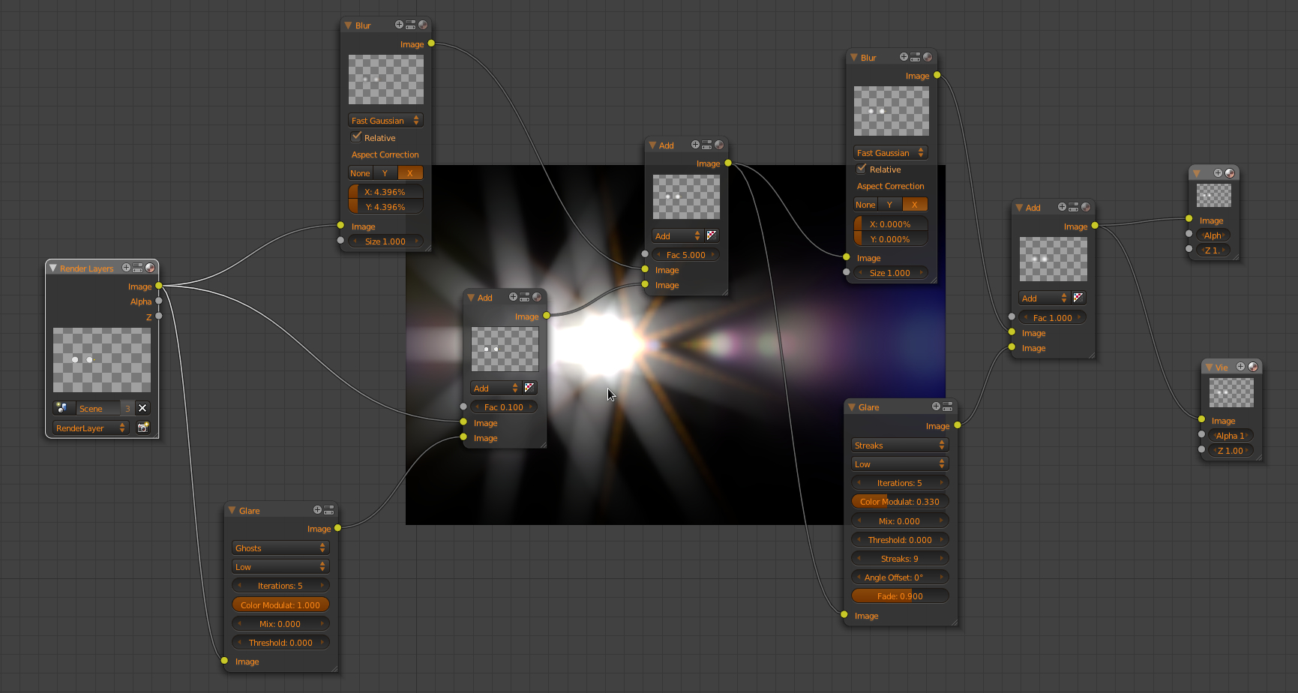Click the Color Modulat: 1.000 slider
Image resolution: width=1298 pixels, height=693 pixels.
pyautogui.click(x=280, y=604)
